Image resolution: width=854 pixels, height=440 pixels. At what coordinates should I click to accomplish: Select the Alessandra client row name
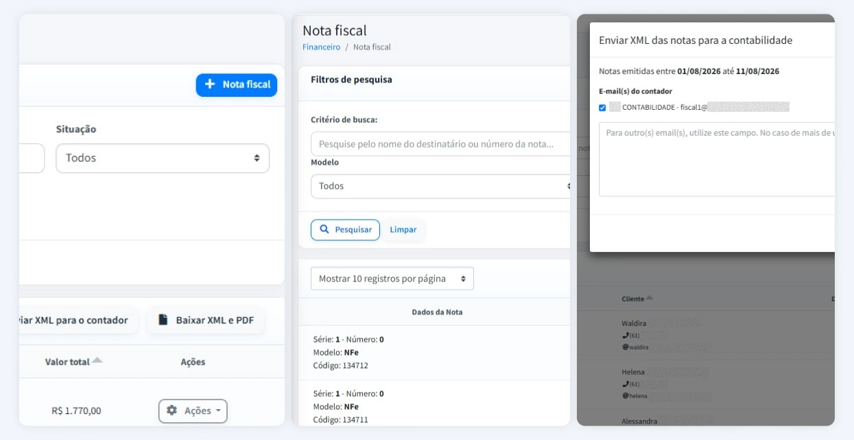[x=639, y=421]
